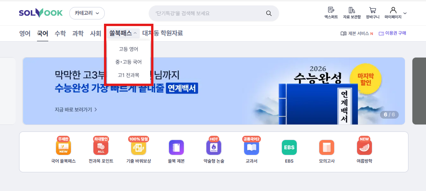Expand the 카테고리 dropdown button

87,13
